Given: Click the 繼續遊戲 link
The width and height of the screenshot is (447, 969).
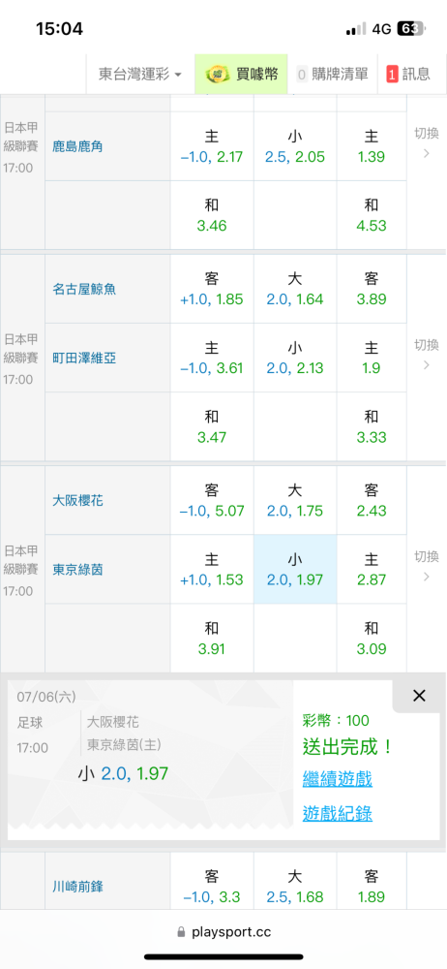Looking at the screenshot, I should tap(337, 779).
